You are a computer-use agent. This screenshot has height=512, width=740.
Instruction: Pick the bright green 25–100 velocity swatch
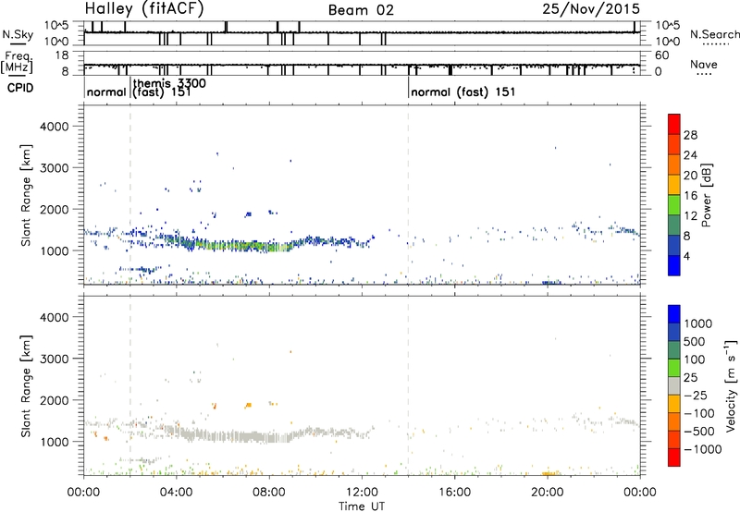674,368
